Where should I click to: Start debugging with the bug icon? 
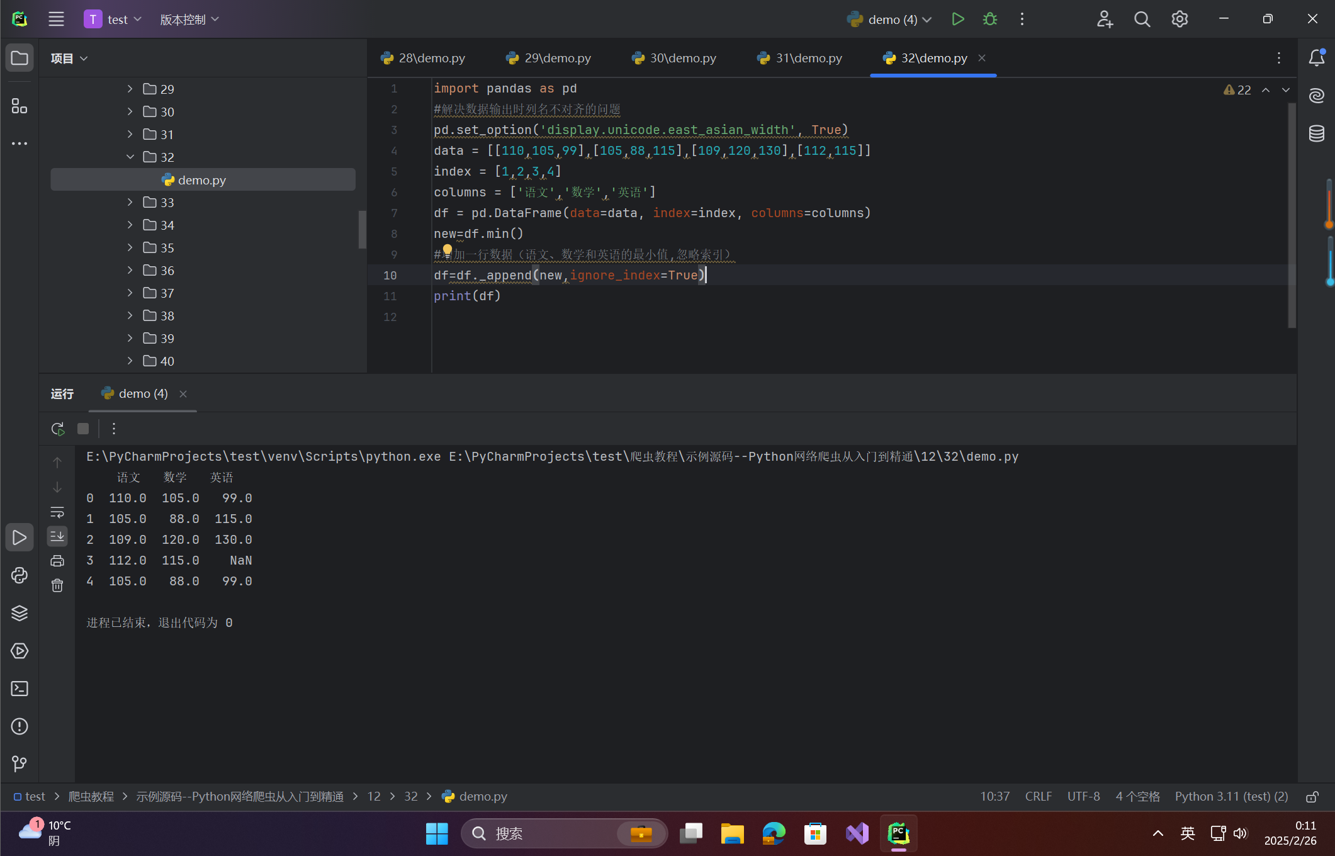click(x=990, y=19)
